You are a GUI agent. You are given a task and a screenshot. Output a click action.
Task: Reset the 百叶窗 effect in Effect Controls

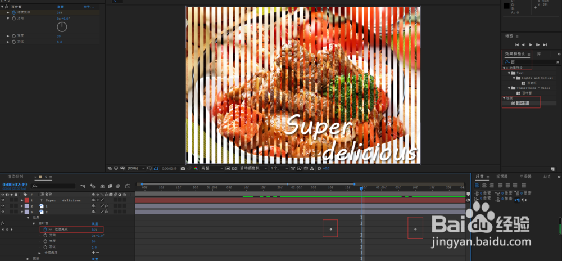[61, 7]
